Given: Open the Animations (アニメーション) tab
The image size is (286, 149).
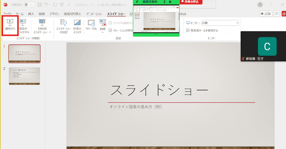Looking at the screenshot, I should tap(94, 14).
